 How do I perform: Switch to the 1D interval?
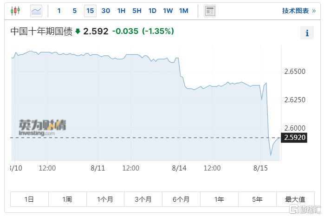(x=152, y=11)
